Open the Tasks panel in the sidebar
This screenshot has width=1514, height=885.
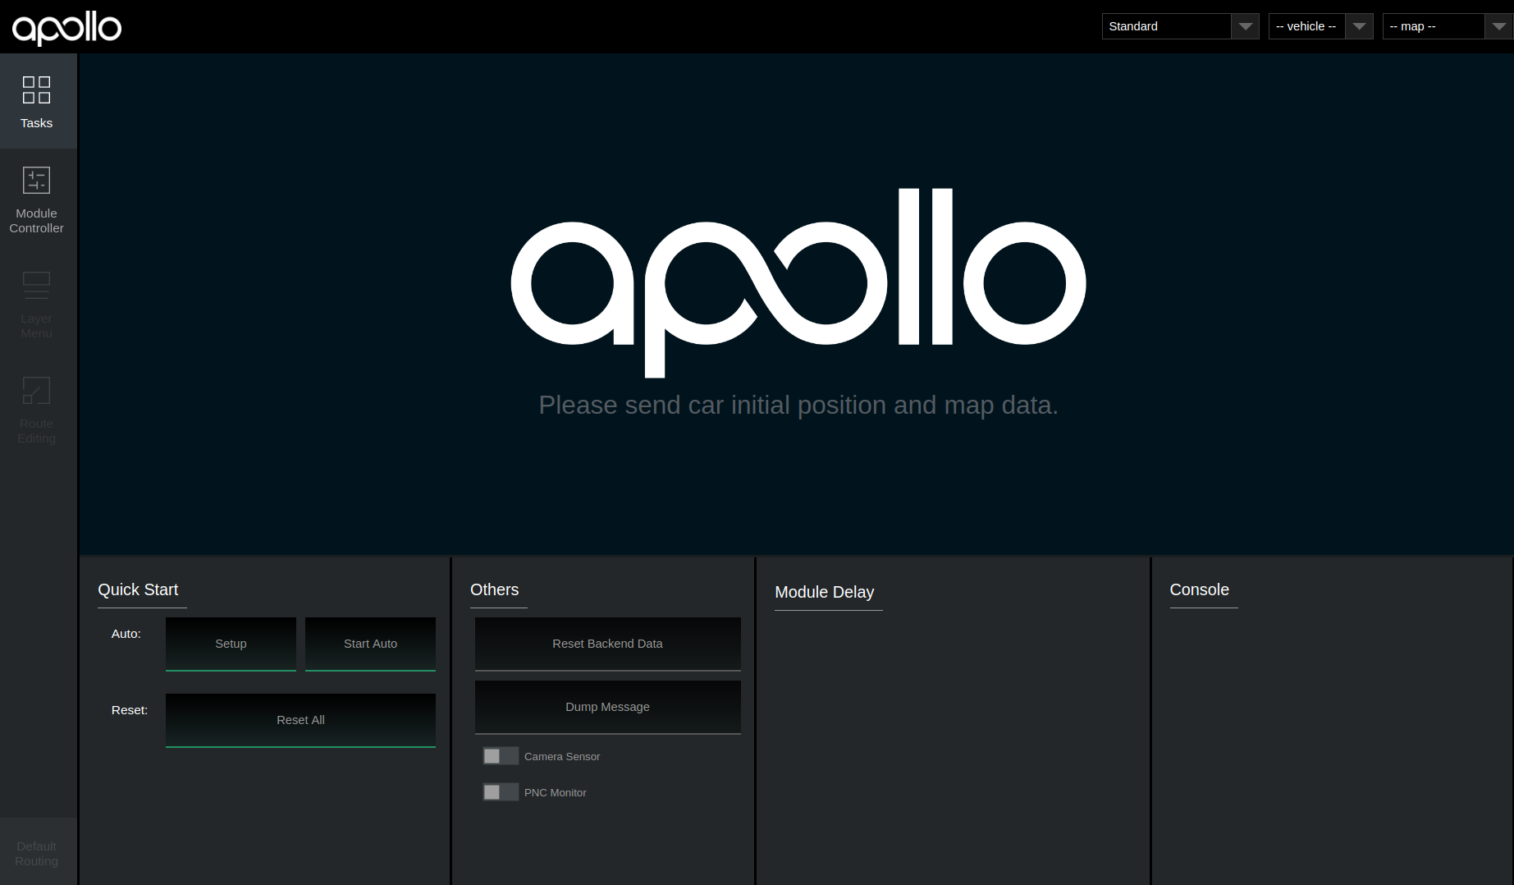tap(36, 101)
